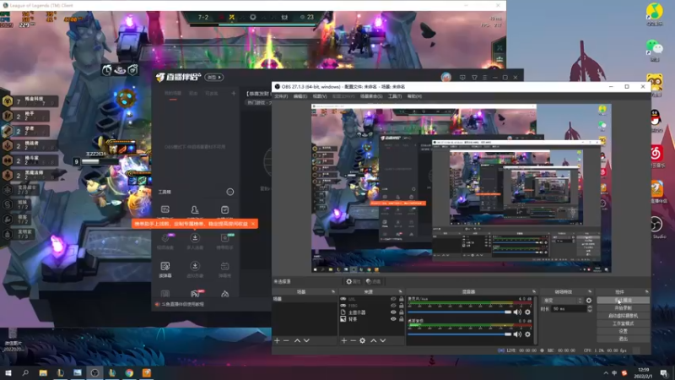The height and width of the screenshot is (380, 675).
Task: Enable Studio Mode (工作室模式)
Action: click(623, 323)
